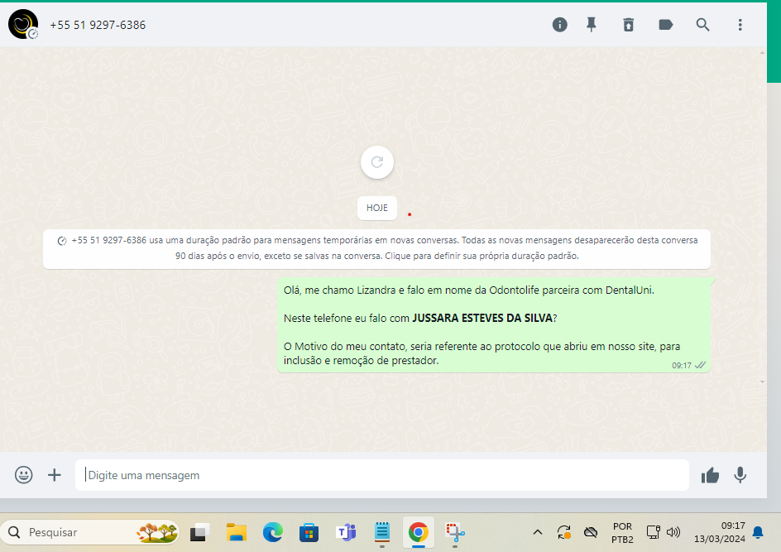Open Microsoft Edge from the taskbar

272,533
